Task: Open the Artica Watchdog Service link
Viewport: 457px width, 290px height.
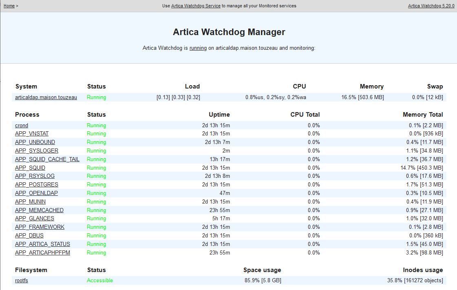Action: click(196, 6)
